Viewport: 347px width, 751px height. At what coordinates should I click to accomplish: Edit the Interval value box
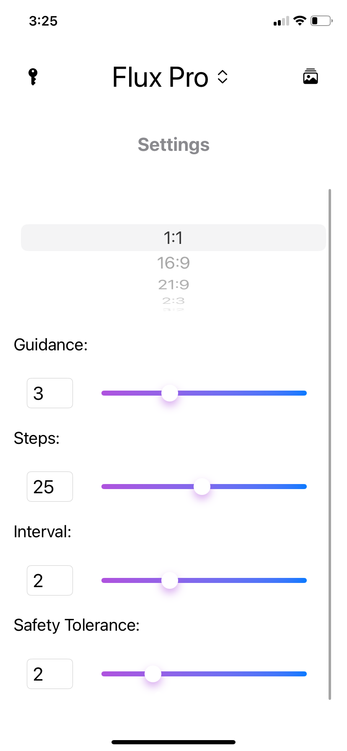click(x=50, y=580)
